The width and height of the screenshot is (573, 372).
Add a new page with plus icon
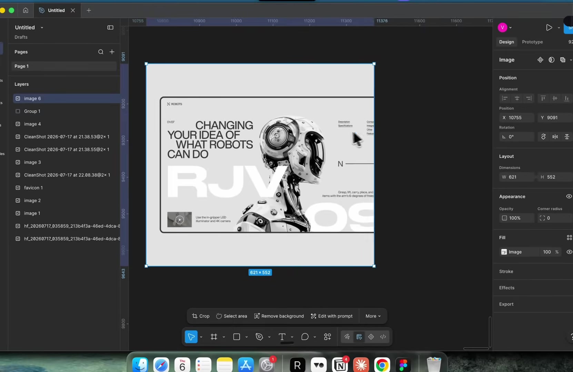112,52
